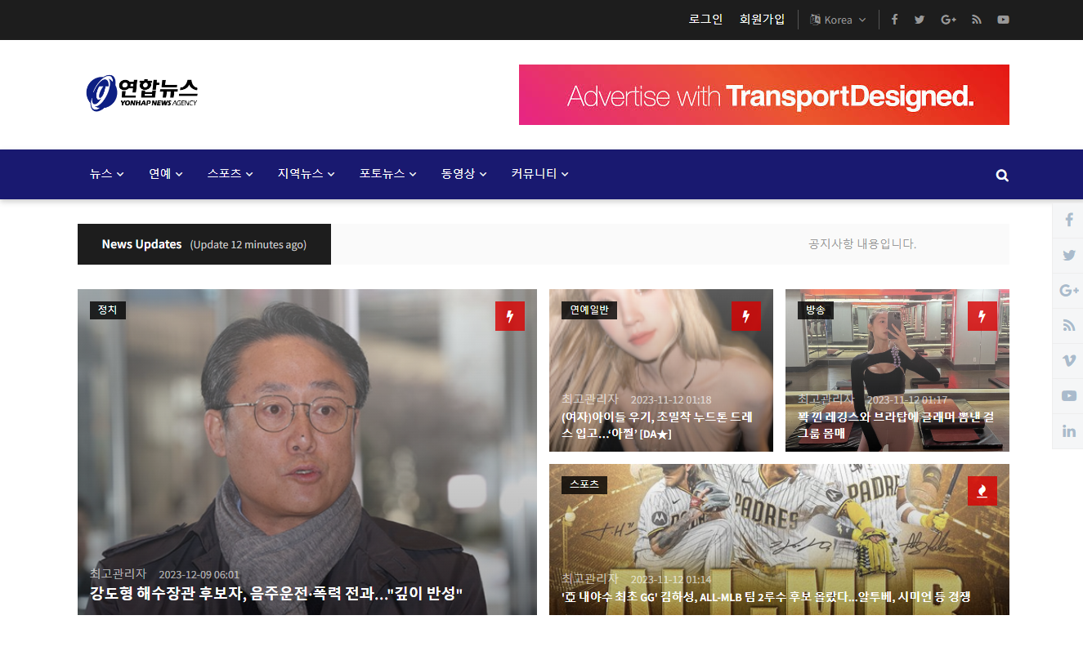Click the Advertise with TransportDesigned banner
The height and width of the screenshot is (651, 1083).
tap(763, 95)
